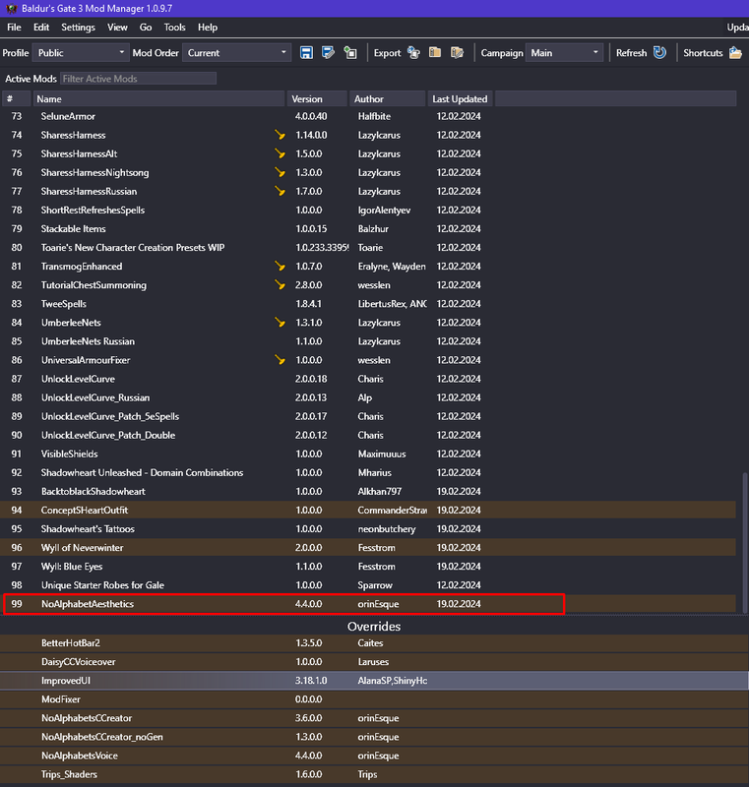Click the yellow arrow icon beside TutorialChestSummoning

(281, 285)
